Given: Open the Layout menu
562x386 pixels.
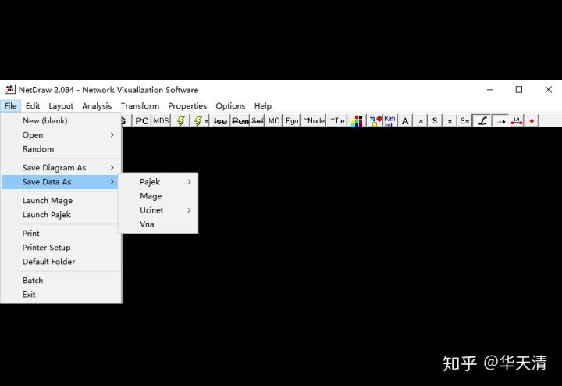Looking at the screenshot, I should pyautogui.click(x=61, y=105).
